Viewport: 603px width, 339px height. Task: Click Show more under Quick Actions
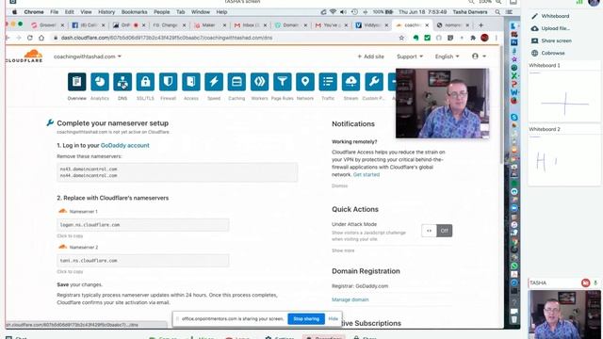pos(343,250)
